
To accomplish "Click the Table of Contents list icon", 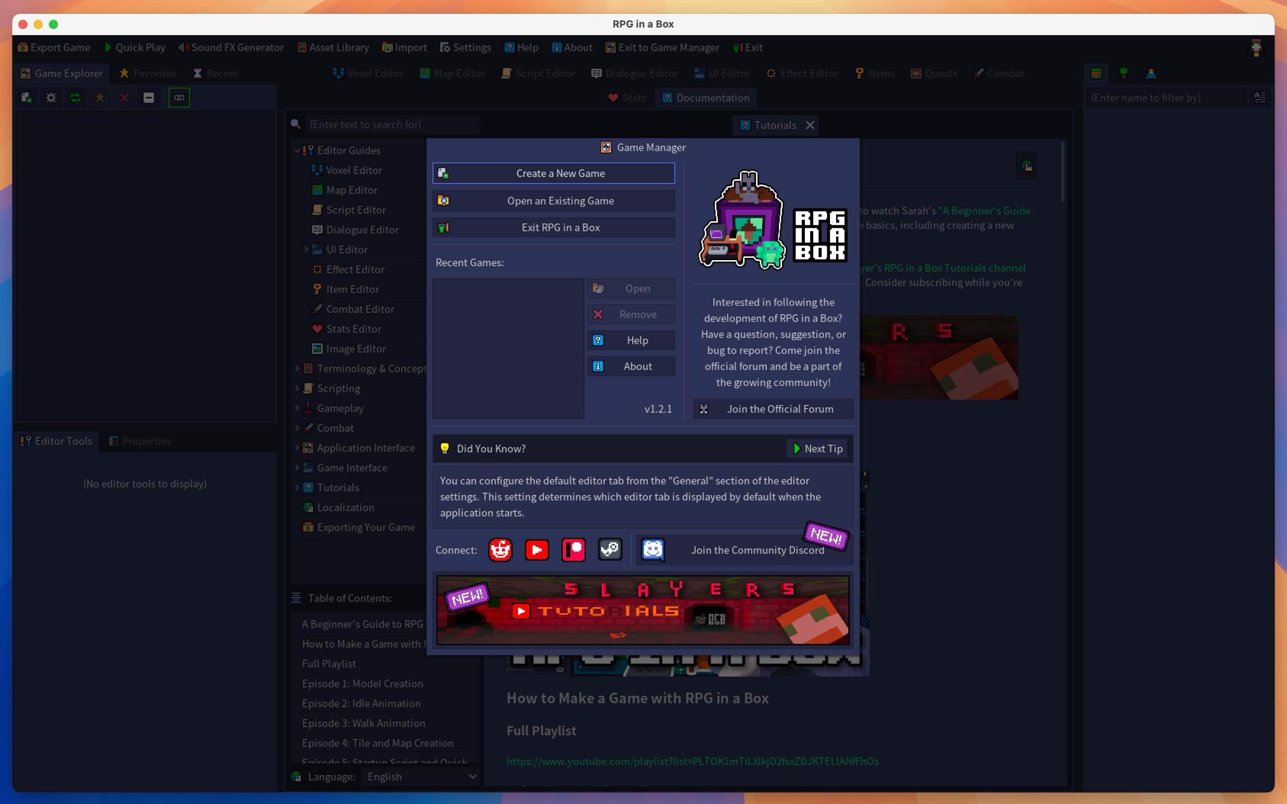I will pyautogui.click(x=296, y=598).
